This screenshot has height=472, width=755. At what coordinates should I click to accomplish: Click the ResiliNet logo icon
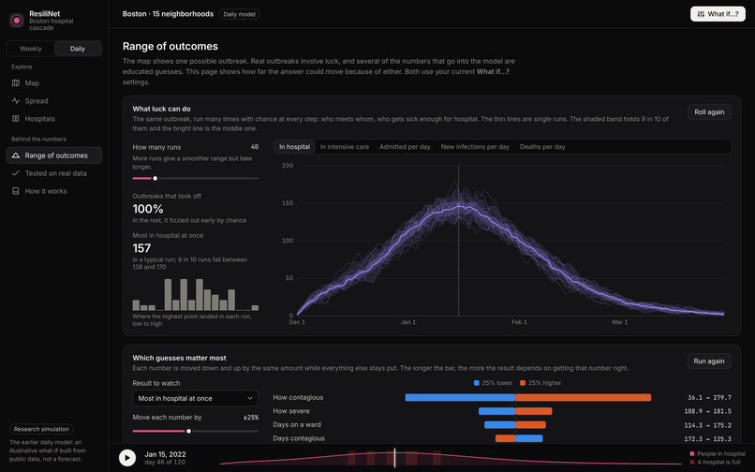pos(17,21)
